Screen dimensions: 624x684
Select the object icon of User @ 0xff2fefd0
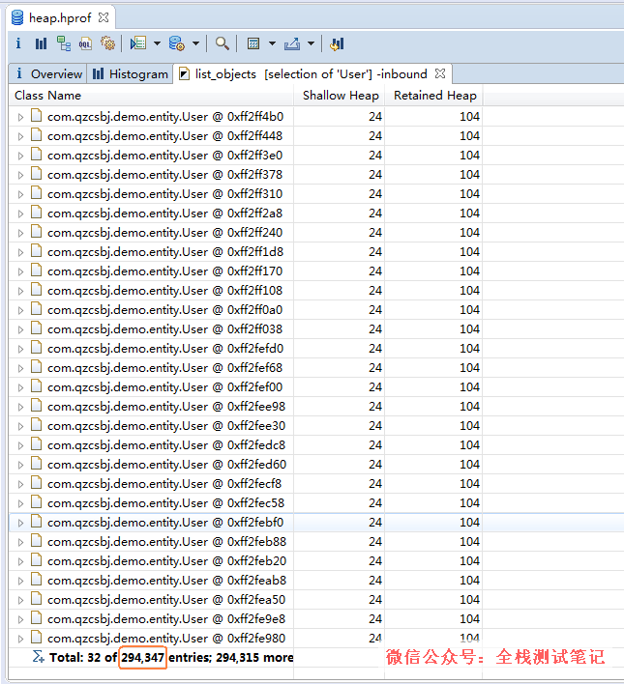tap(36, 348)
